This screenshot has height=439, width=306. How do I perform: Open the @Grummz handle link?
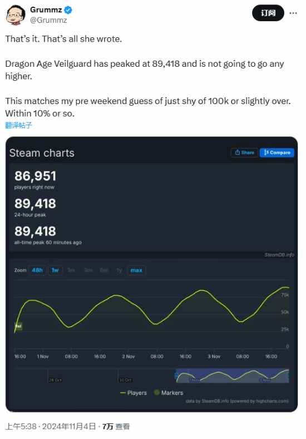point(48,20)
